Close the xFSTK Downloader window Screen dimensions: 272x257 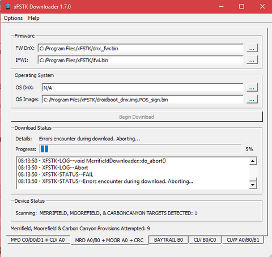tap(262, 6)
